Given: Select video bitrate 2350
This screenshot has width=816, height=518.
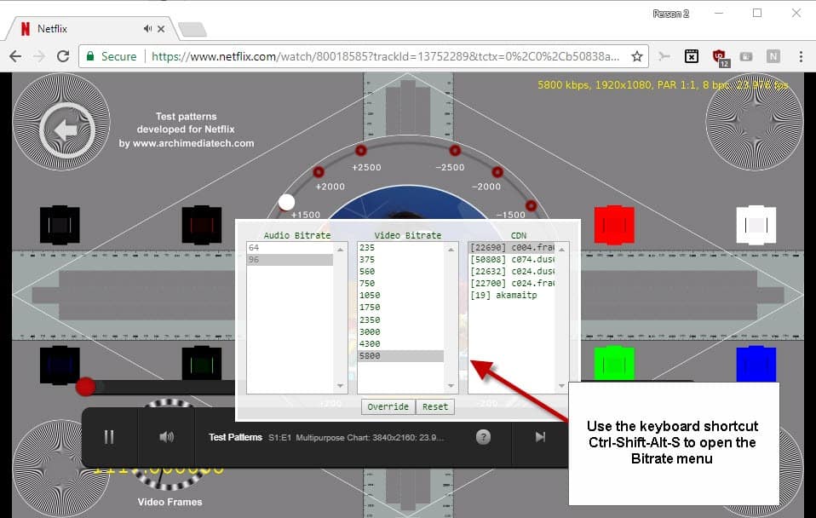Looking at the screenshot, I should 400,320.
